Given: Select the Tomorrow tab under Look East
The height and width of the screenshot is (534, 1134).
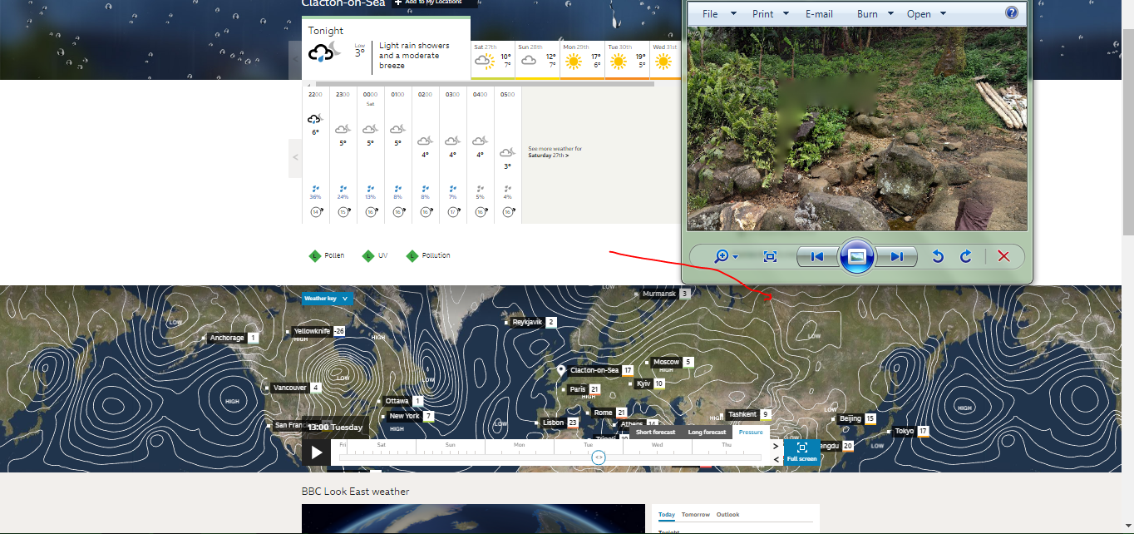Looking at the screenshot, I should click(696, 515).
